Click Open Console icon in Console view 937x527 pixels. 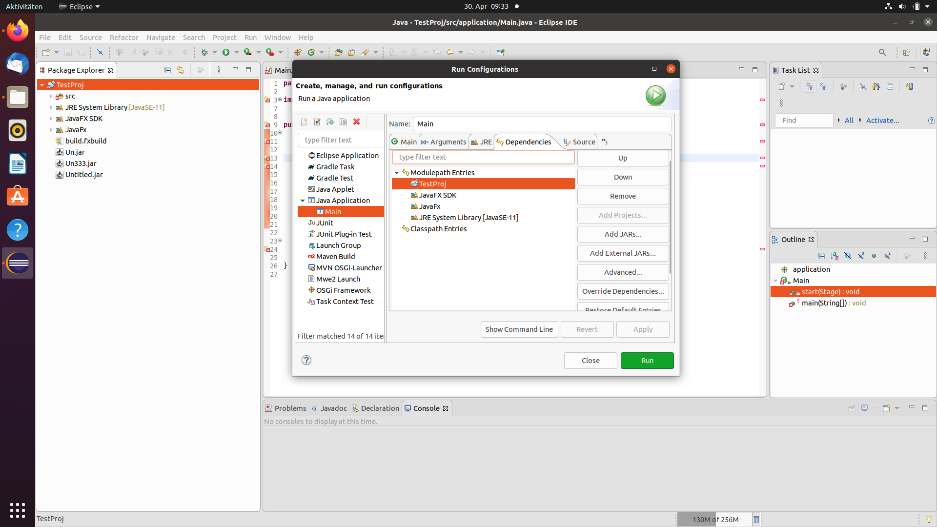click(886, 408)
